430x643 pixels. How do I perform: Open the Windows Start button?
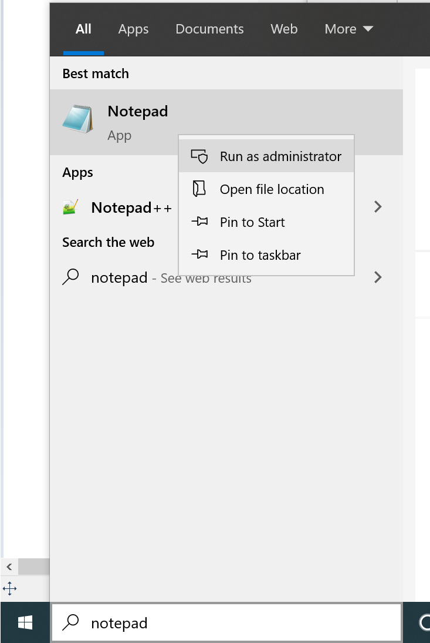click(25, 622)
